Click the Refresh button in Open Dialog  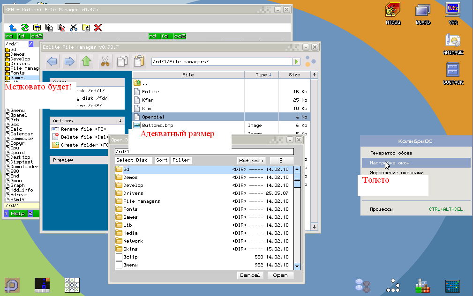click(x=251, y=160)
